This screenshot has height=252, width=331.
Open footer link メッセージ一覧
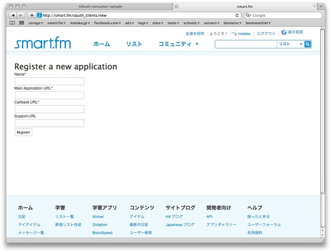coord(31,233)
